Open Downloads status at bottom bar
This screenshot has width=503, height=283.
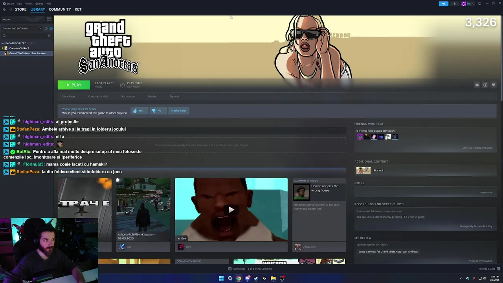[x=250, y=269]
